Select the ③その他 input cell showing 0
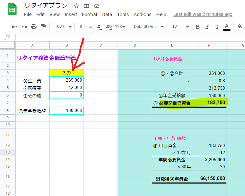This screenshot has height=196, width=245. (x=67, y=95)
